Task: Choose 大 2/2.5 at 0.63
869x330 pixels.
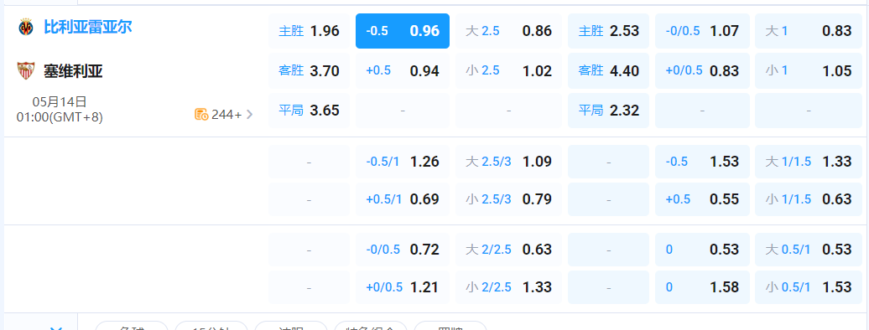Action: point(509,250)
